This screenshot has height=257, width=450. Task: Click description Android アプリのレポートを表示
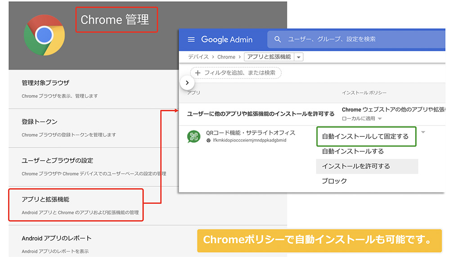point(55,252)
